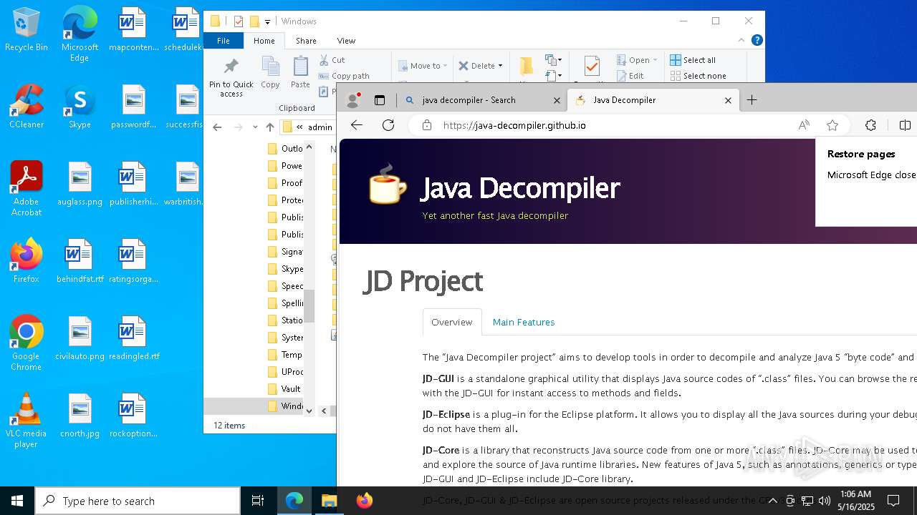Open Edge split screen icon

coord(905,125)
